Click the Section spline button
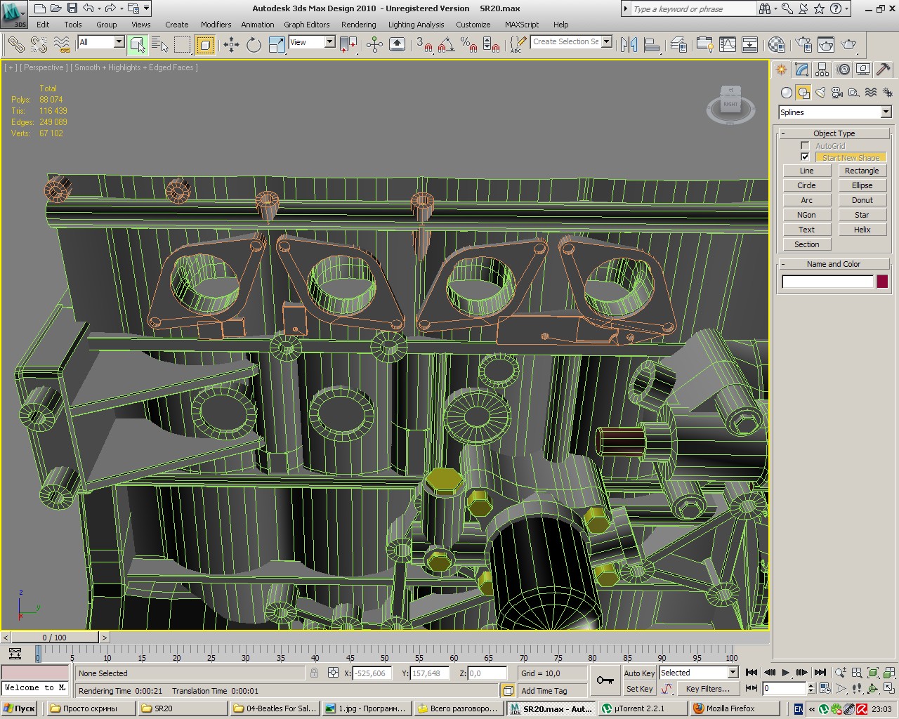This screenshot has width=899, height=719. coord(806,244)
